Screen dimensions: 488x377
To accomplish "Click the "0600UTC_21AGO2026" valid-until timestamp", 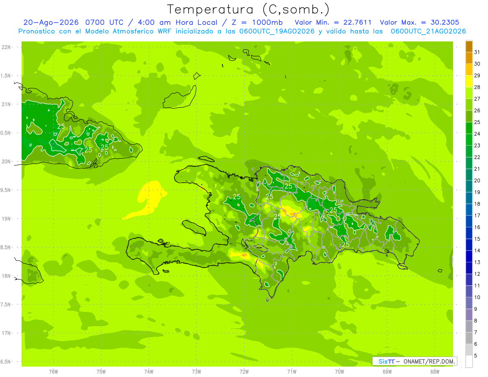I will (x=428, y=31).
